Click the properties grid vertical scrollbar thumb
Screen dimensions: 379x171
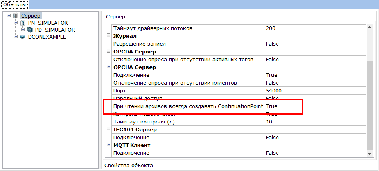coord(370,105)
